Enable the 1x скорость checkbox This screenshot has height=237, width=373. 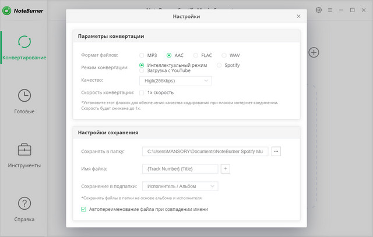click(x=142, y=92)
